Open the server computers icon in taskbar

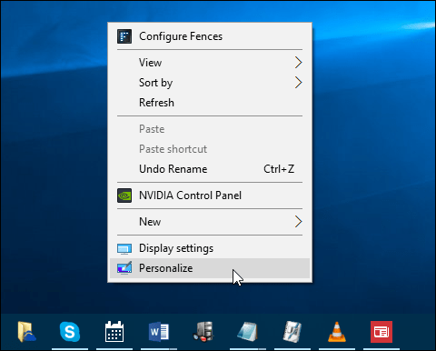203,332
